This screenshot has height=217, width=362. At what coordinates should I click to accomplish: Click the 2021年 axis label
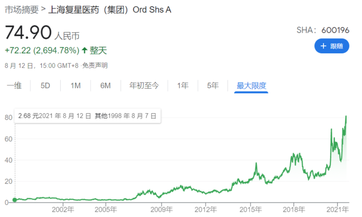click(337, 210)
